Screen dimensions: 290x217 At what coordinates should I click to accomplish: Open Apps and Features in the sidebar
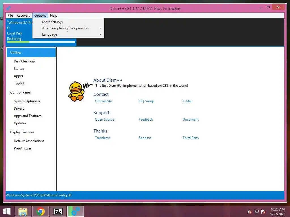(27, 116)
